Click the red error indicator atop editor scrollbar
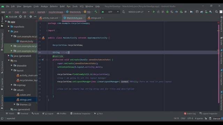The width and height of the screenshot is (223, 125). pos(218,23)
